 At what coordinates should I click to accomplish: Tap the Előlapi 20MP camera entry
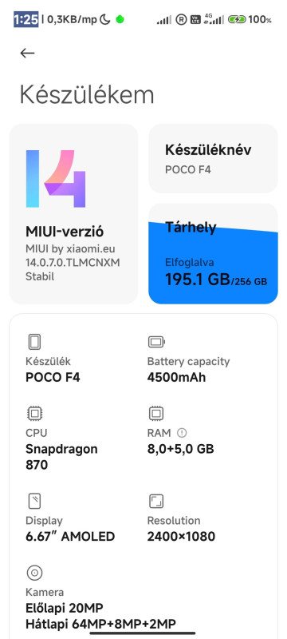[65, 609]
